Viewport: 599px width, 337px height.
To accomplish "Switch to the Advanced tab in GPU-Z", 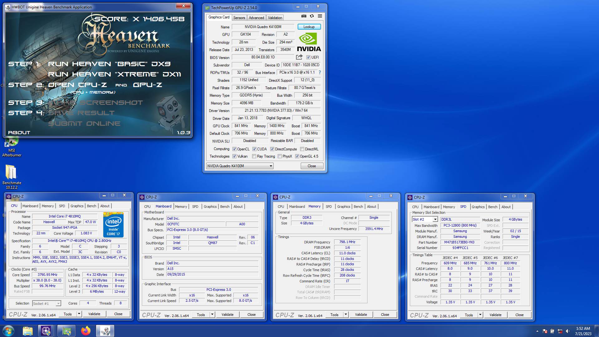I will click(256, 18).
